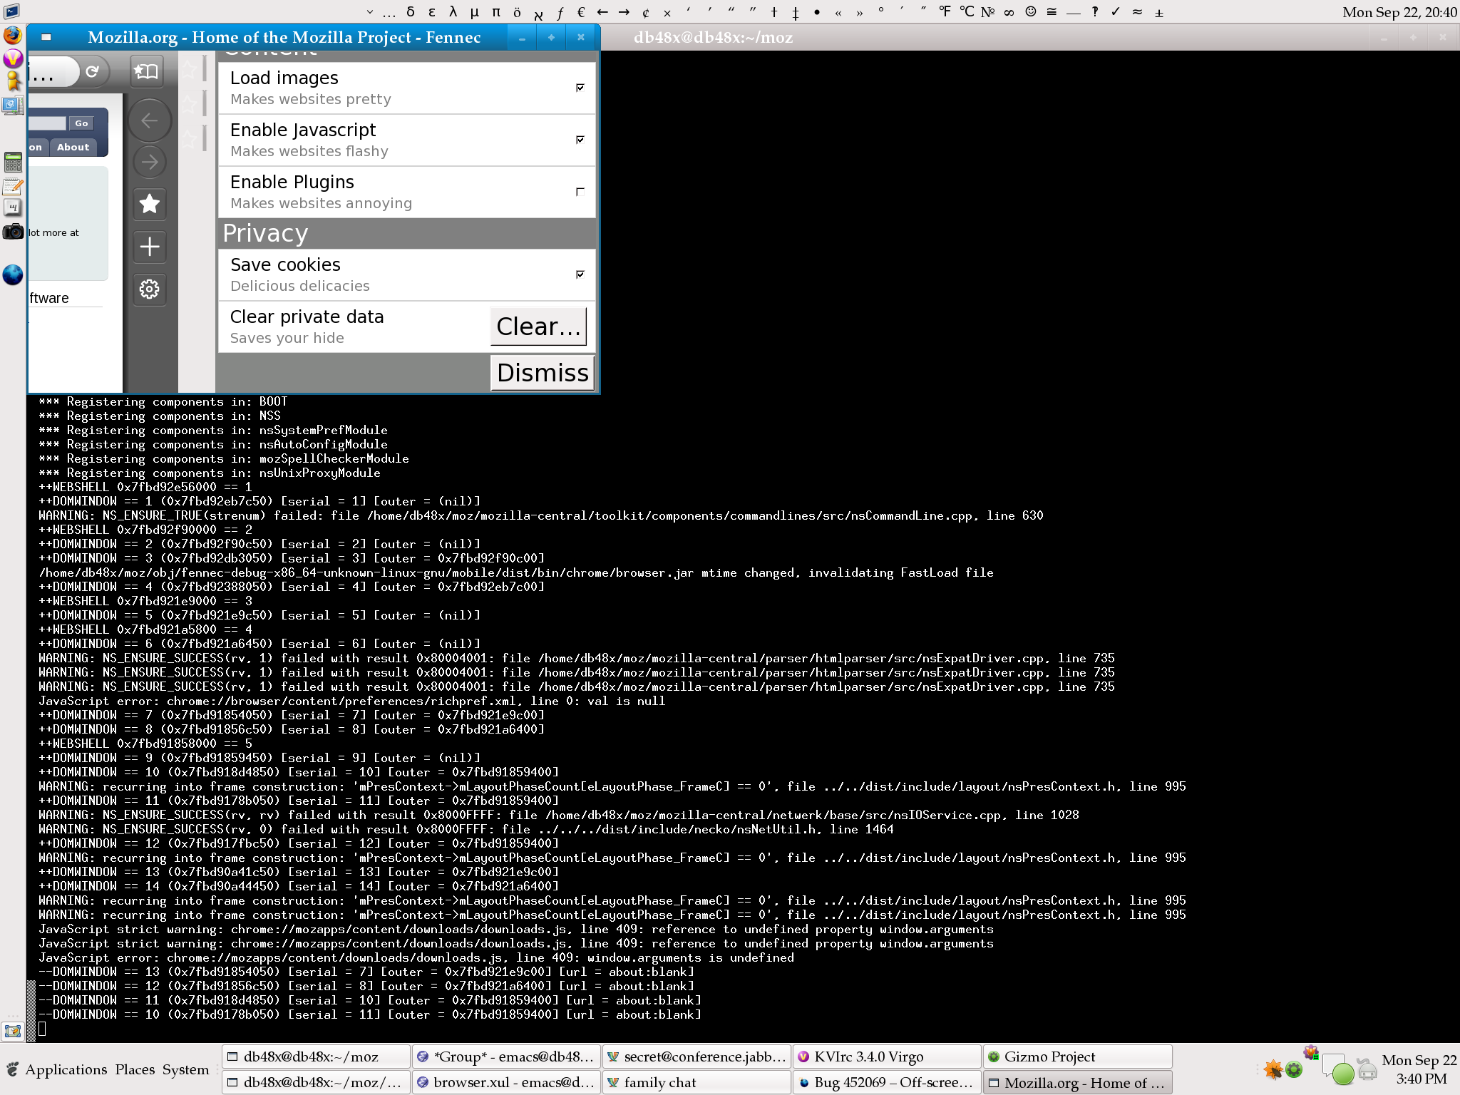Show desktop using the bottom-left panel icon
Screen dimensions: 1460x1095
pos(13,1031)
